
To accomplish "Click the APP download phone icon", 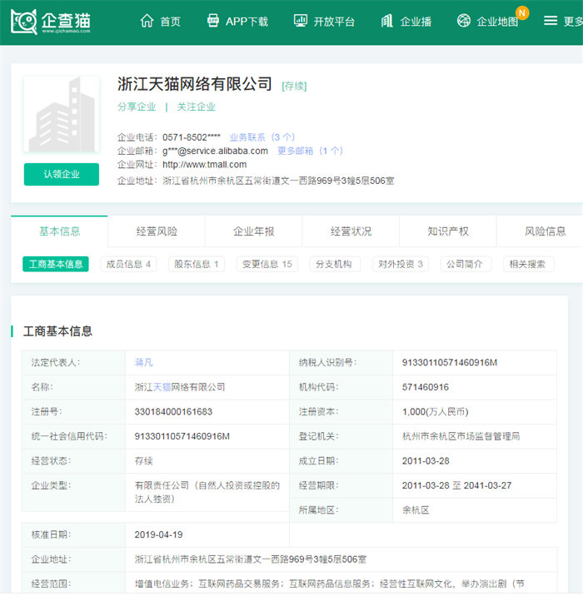I will tap(213, 21).
